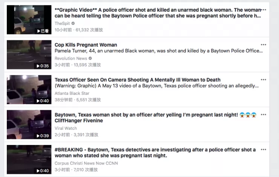Visit the Revolution News page link

click(71, 58)
